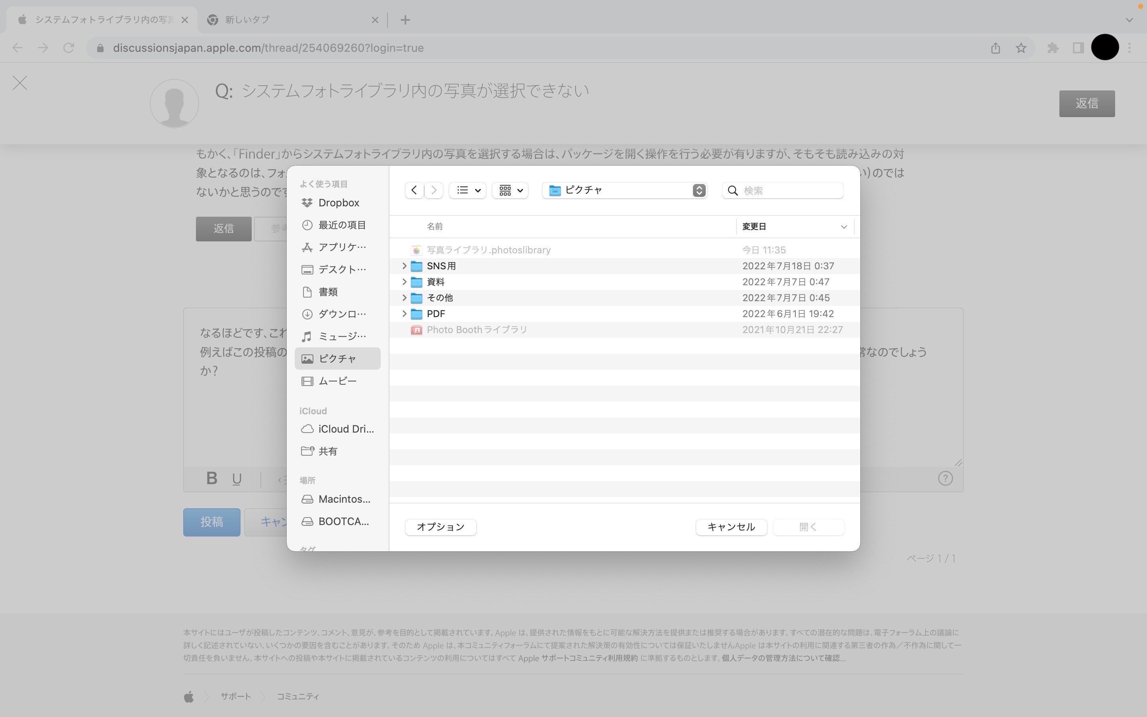
Task: Bookmark this page with star icon
Action: (1021, 48)
